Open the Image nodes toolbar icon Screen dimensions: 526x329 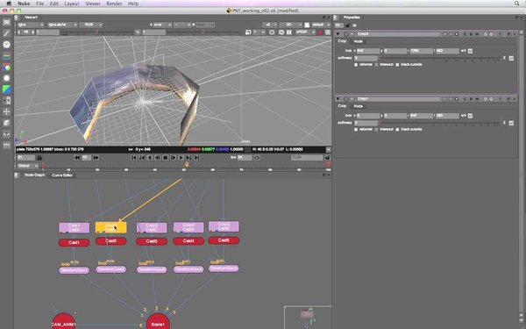tap(6, 22)
